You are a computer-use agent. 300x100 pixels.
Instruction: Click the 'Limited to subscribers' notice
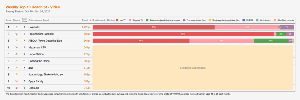pyautogui.click(x=193, y=68)
